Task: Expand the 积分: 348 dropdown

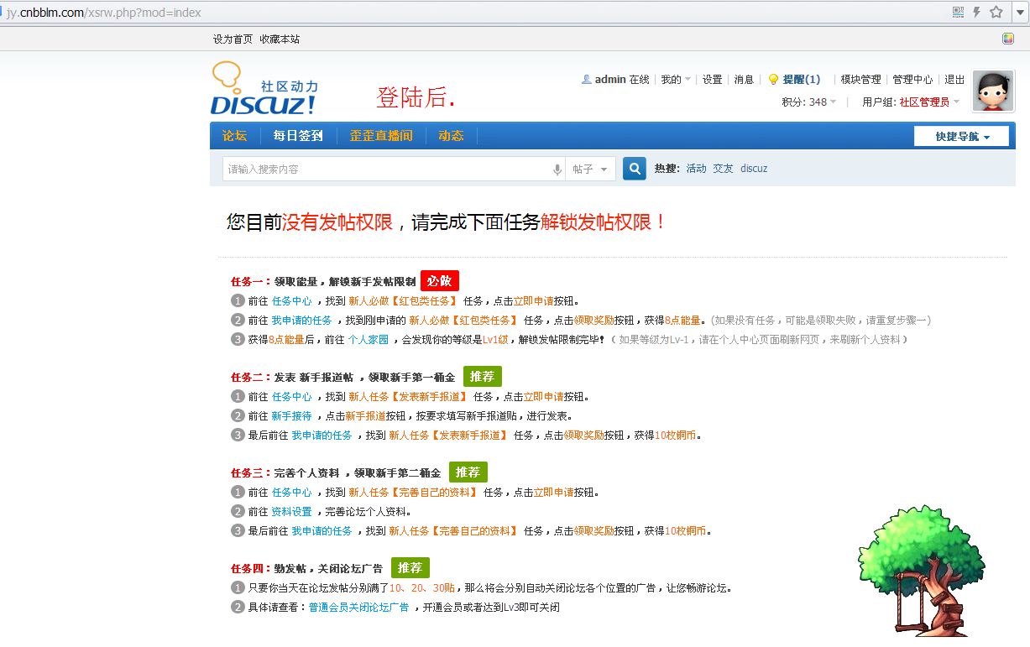Action: pyautogui.click(x=809, y=102)
